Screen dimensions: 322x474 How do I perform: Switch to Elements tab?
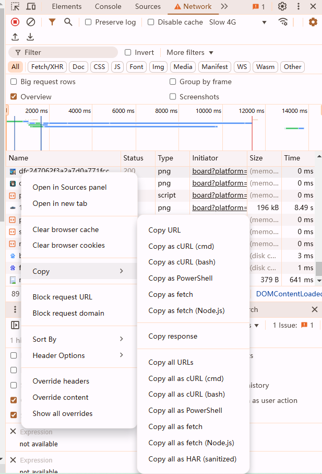tap(67, 6)
